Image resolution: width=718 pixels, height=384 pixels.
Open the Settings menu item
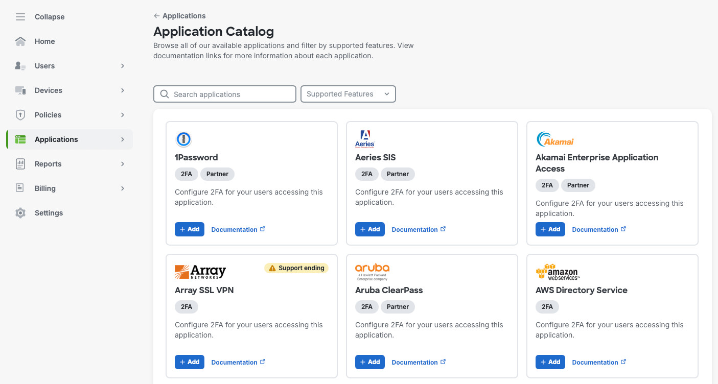49,213
